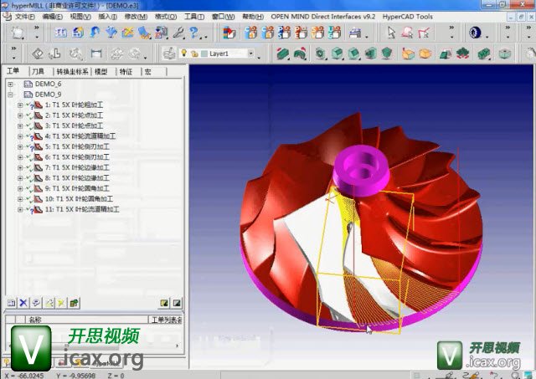
Task: Click the Layer1 color swatch
Action: pos(204,54)
